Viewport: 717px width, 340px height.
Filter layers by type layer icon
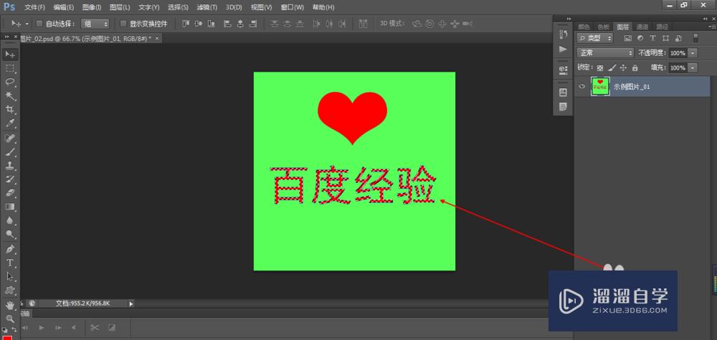[x=653, y=39]
